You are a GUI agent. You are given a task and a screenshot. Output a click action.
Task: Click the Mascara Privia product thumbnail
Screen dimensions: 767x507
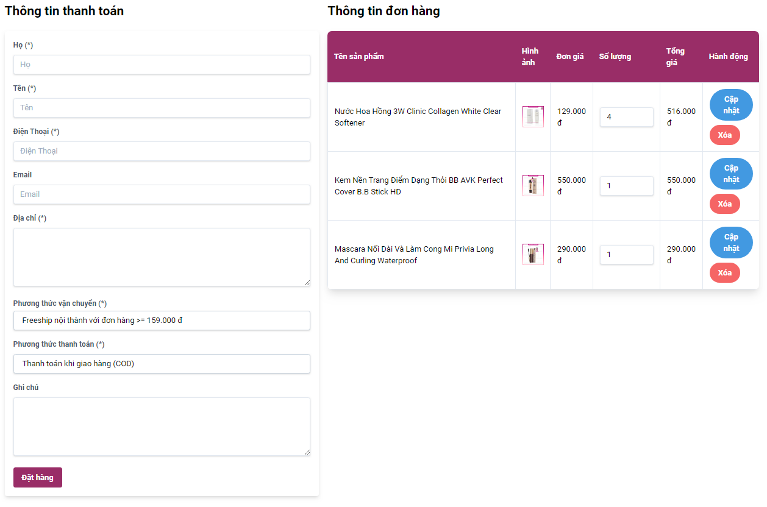point(533,254)
